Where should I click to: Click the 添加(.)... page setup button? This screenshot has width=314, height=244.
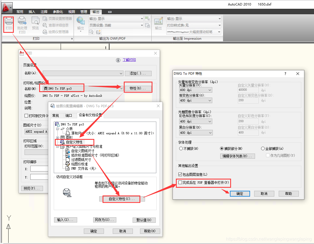click(138, 73)
